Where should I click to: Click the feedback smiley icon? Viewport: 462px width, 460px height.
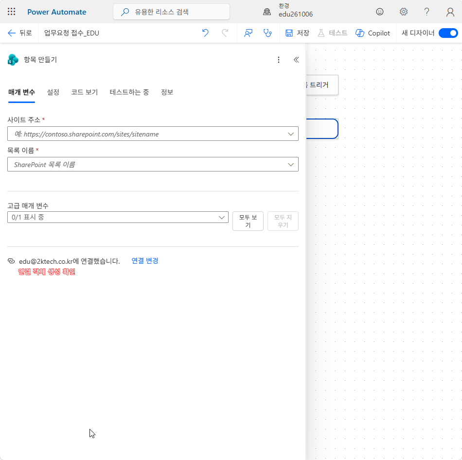pyautogui.click(x=379, y=12)
